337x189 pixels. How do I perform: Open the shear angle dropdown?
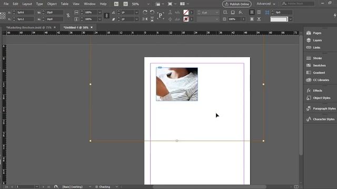pyautogui.click(x=137, y=19)
